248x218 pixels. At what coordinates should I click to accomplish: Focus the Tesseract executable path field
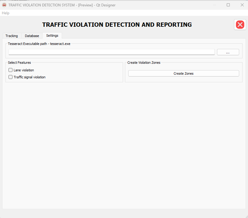point(112,52)
